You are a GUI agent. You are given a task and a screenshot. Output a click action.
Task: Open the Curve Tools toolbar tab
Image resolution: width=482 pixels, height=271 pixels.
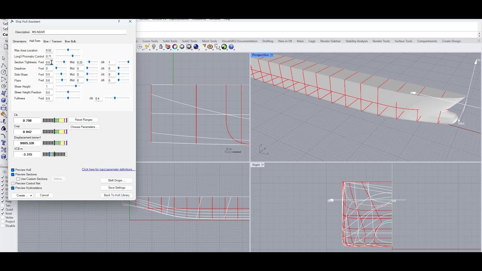[150, 41]
